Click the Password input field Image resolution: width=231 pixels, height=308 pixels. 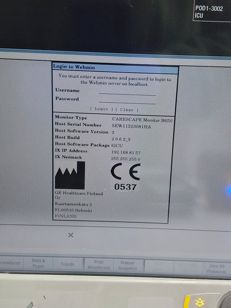pos(127,100)
